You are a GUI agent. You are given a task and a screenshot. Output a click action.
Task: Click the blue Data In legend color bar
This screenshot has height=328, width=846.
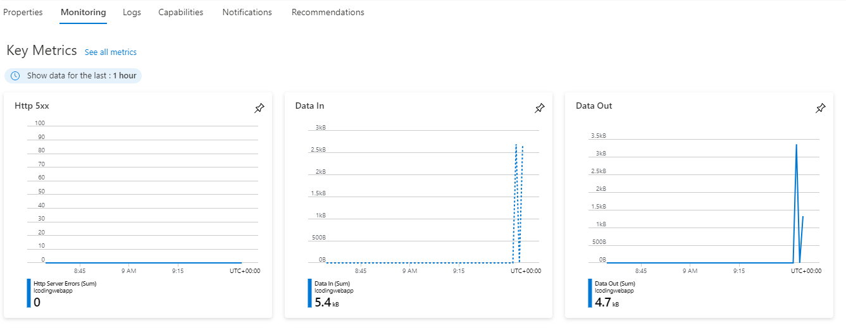coord(309,293)
